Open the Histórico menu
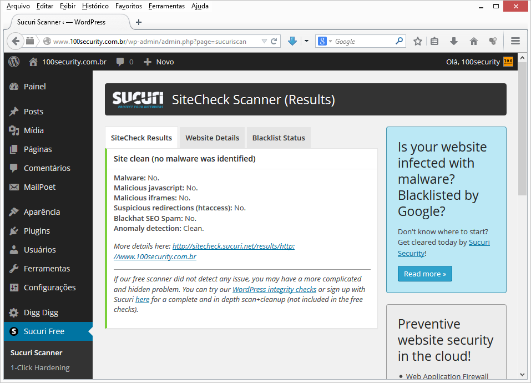This screenshot has height=383, width=531. coord(95,6)
